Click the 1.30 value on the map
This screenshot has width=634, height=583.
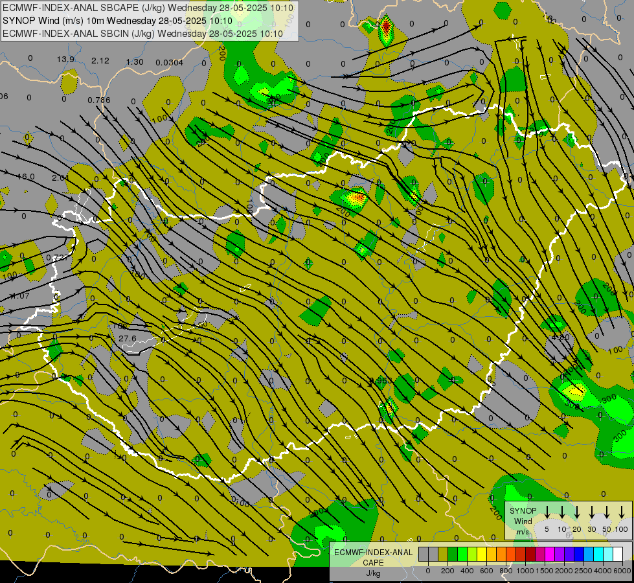(x=135, y=62)
